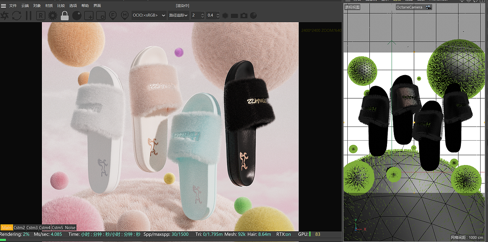
Task: Switch to the Noise pass tab
Action: [70, 228]
